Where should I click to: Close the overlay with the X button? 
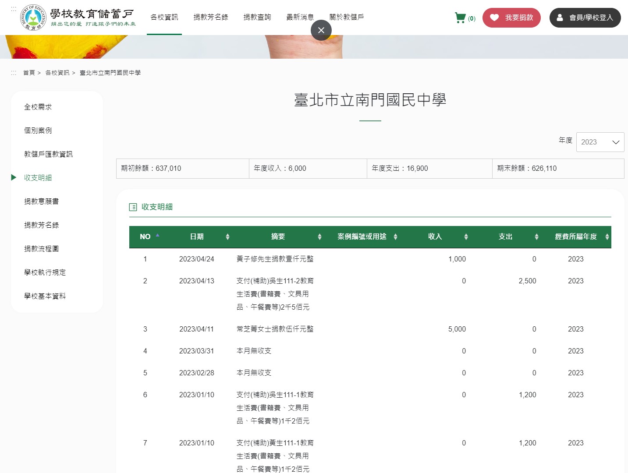(321, 30)
